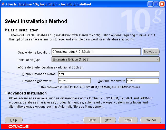Click the Oracle logo in the red footer
The image size is (166, 130).
pos(19,127)
